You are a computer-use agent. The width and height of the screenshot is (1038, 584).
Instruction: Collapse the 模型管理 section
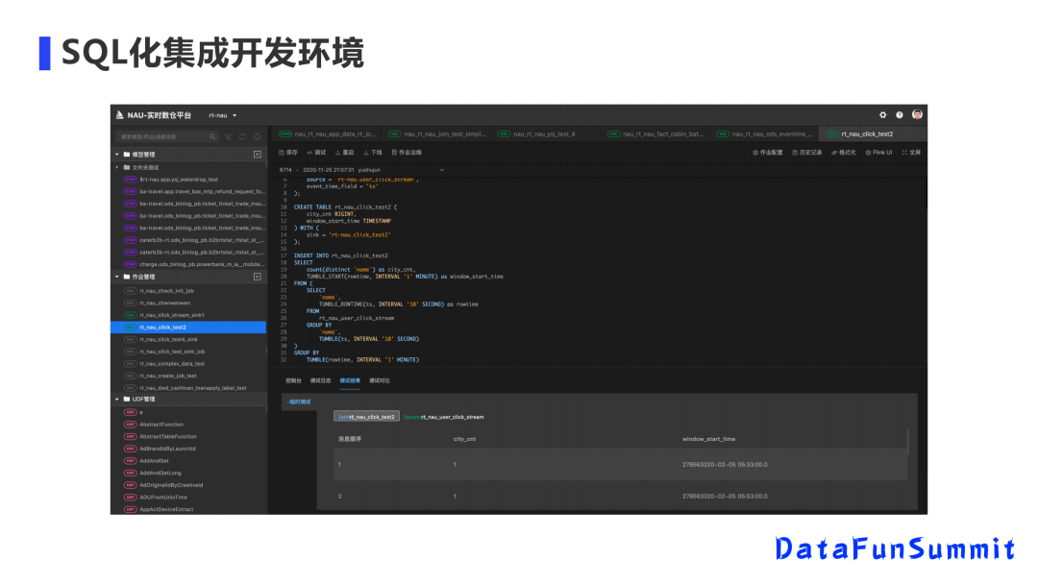pos(117,154)
